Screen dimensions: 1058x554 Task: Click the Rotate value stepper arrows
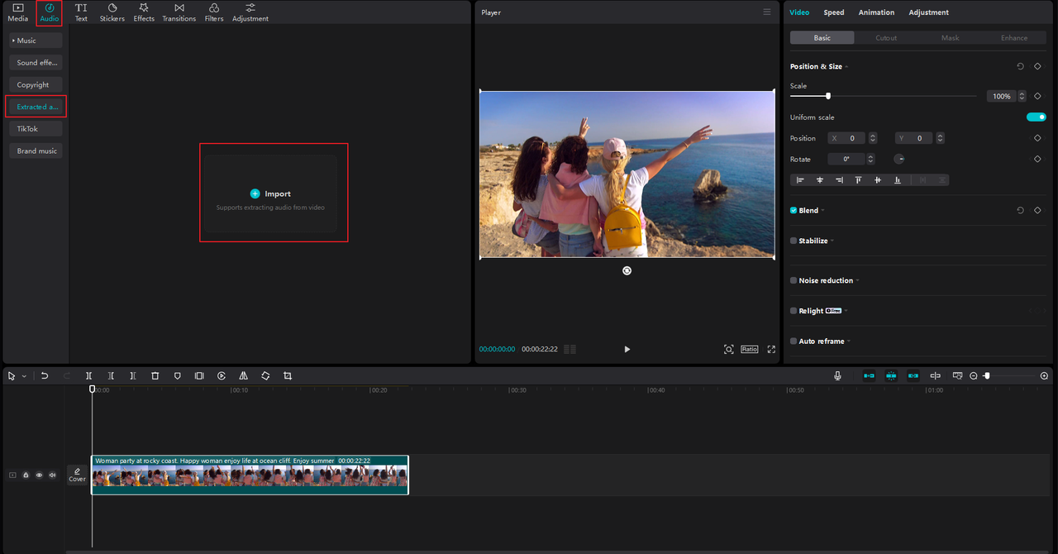click(870, 159)
